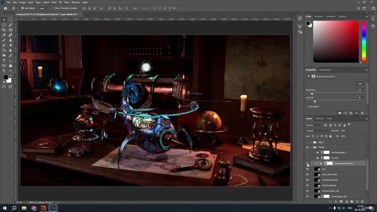Lock all layer attributes padlock icon
The image size is (377, 212).
point(330,136)
